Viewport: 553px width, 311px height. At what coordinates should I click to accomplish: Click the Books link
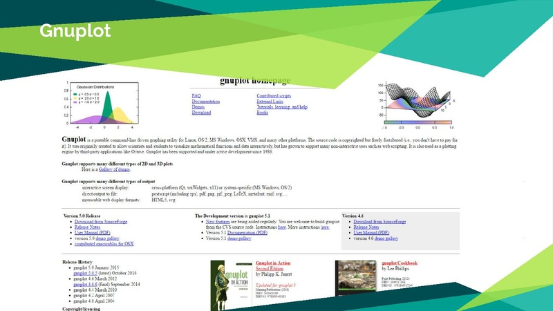263,113
